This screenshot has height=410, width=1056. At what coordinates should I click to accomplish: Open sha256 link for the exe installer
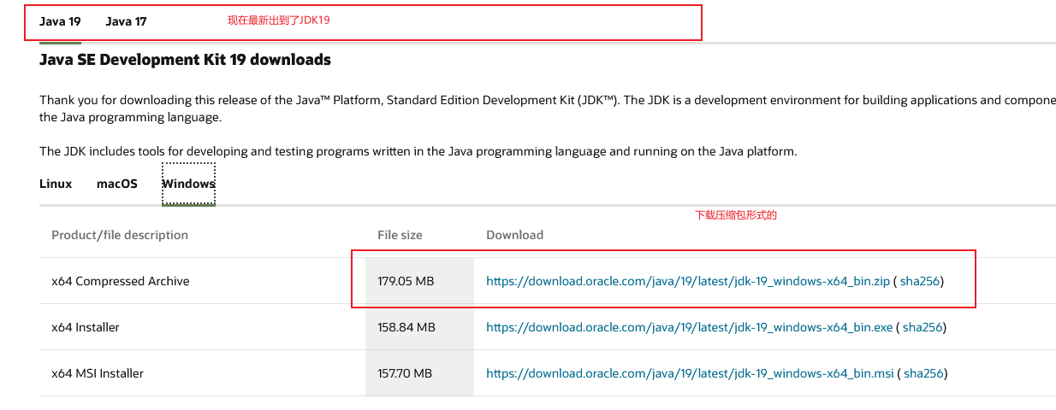pos(923,327)
